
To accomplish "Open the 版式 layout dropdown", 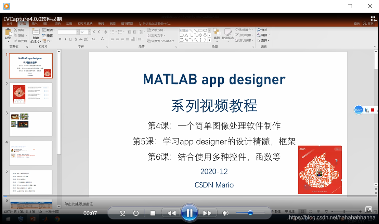I will 49,30.
